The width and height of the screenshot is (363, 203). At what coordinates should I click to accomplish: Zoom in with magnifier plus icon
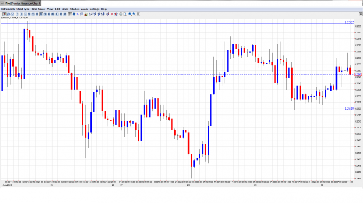coord(130,14)
